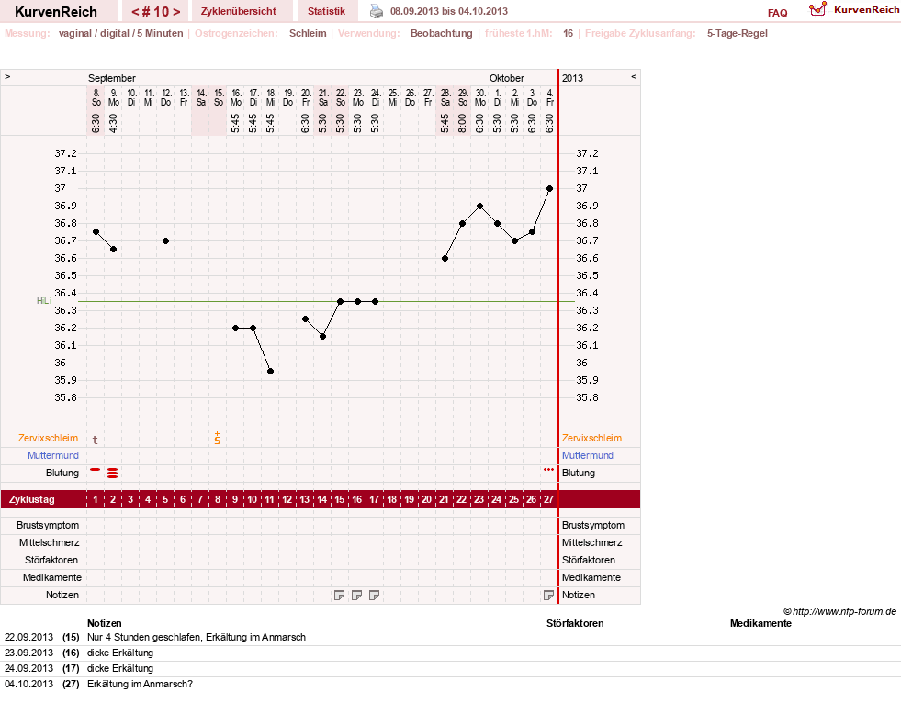Select the 36.9 temperature point on 30 September

click(x=479, y=206)
